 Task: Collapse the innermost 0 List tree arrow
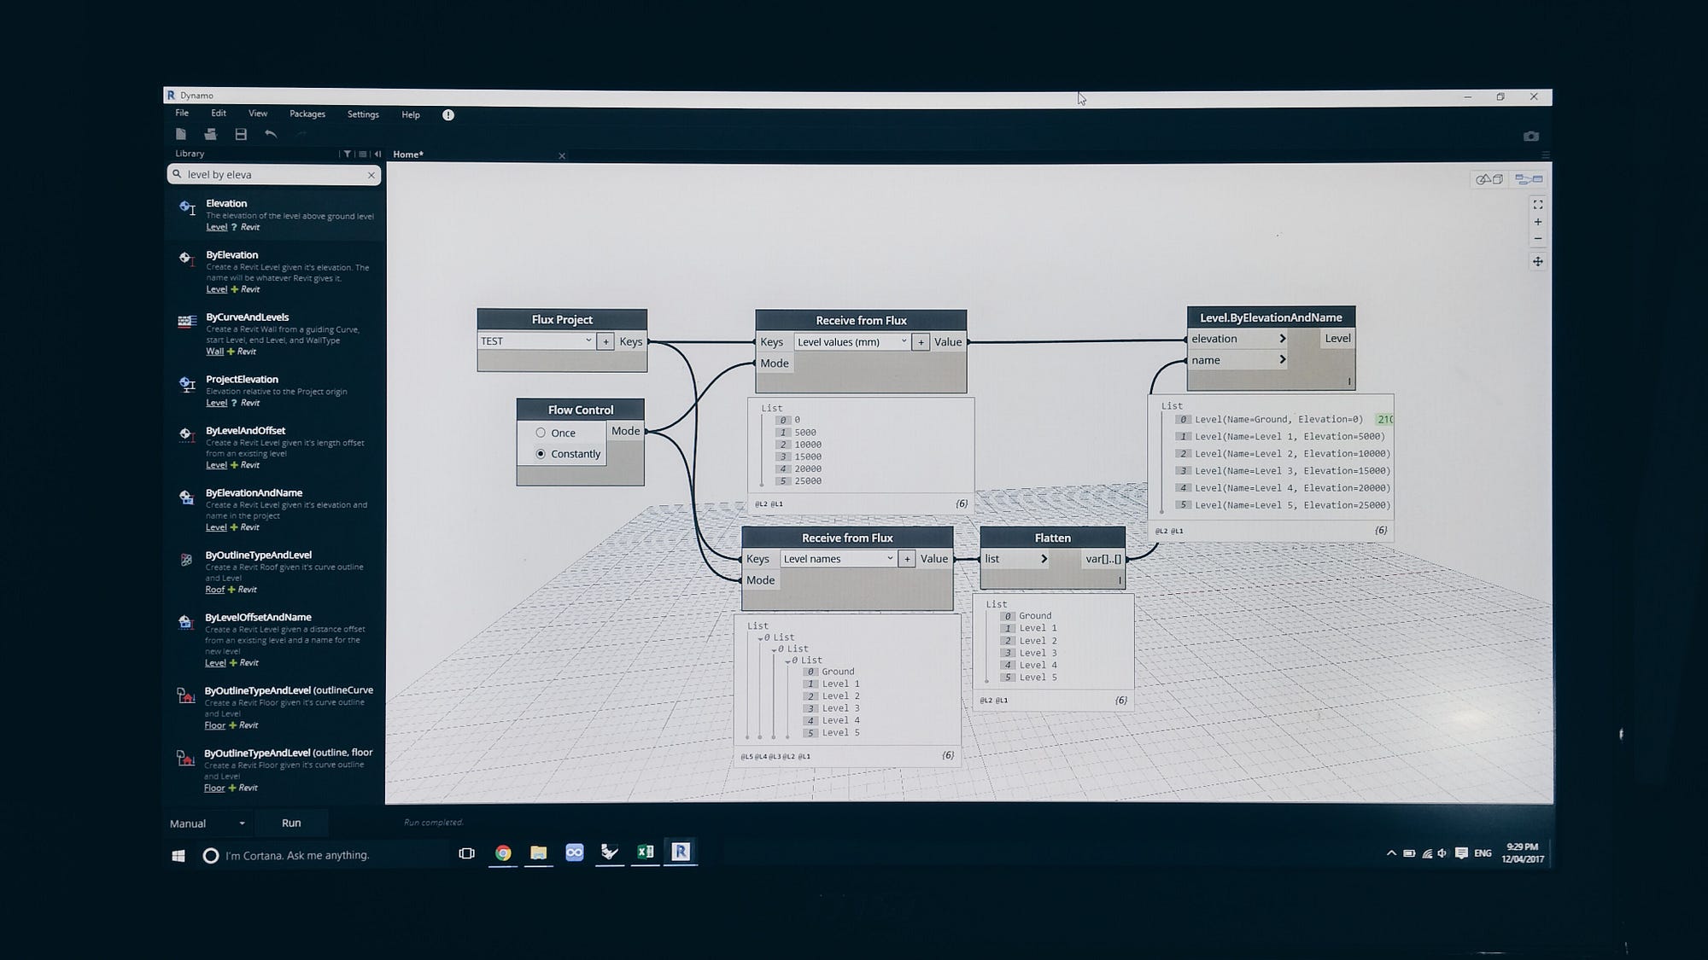click(x=787, y=661)
